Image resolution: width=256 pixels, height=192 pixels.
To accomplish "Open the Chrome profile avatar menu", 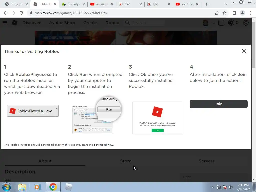I will point(242,13).
